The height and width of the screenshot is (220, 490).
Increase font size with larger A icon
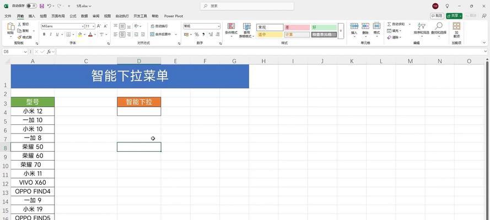click(99, 26)
